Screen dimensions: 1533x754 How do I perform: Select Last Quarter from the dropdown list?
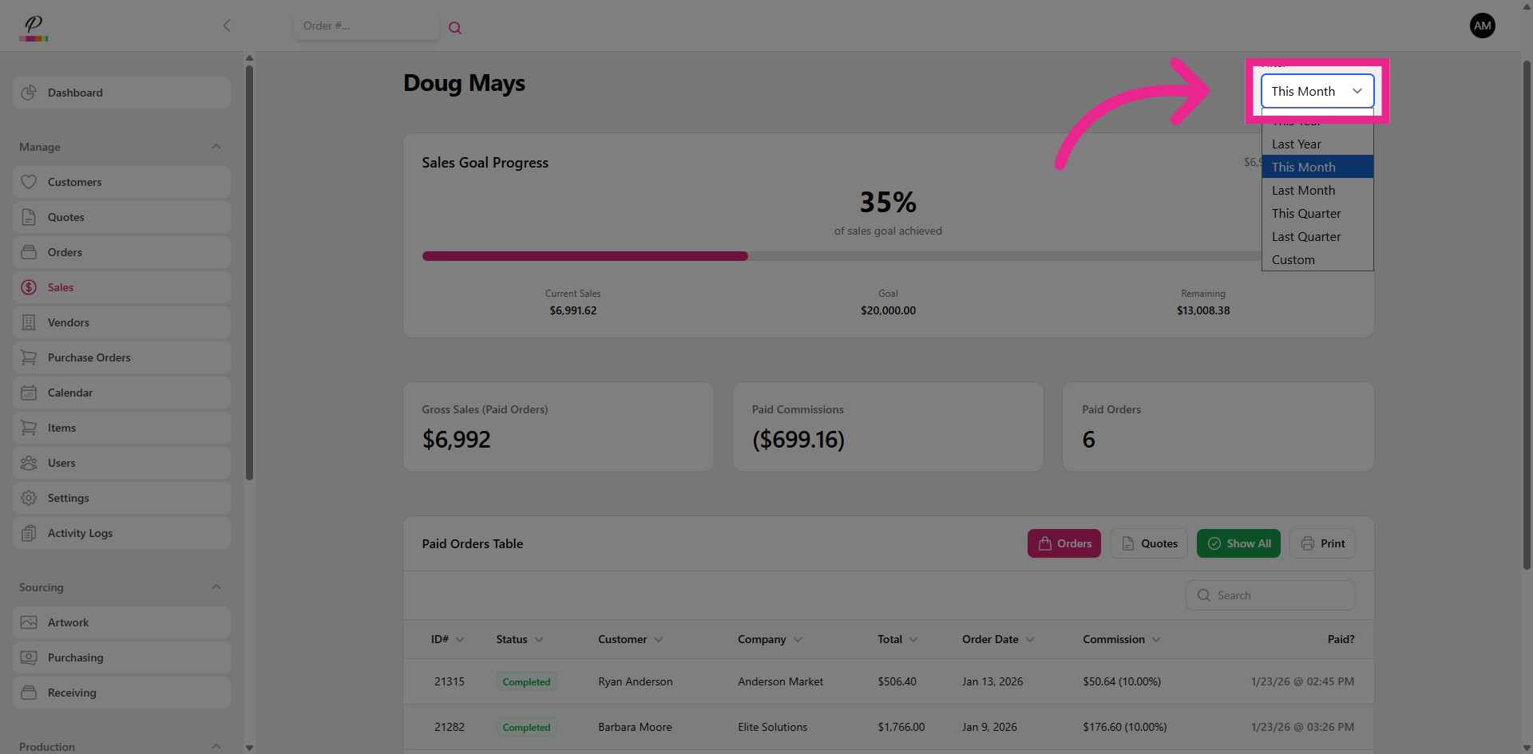click(x=1306, y=237)
